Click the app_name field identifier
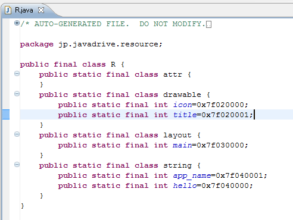Image resolution: width=293 pixels, height=220 pixels. pyautogui.click(x=192, y=176)
